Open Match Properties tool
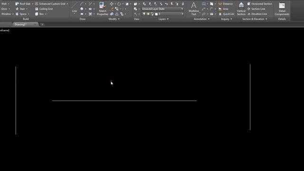Image resolution: width=304 pixels, height=171 pixels. tap(103, 9)
